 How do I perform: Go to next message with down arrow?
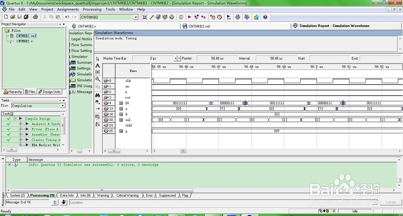(x=64, y=202)
